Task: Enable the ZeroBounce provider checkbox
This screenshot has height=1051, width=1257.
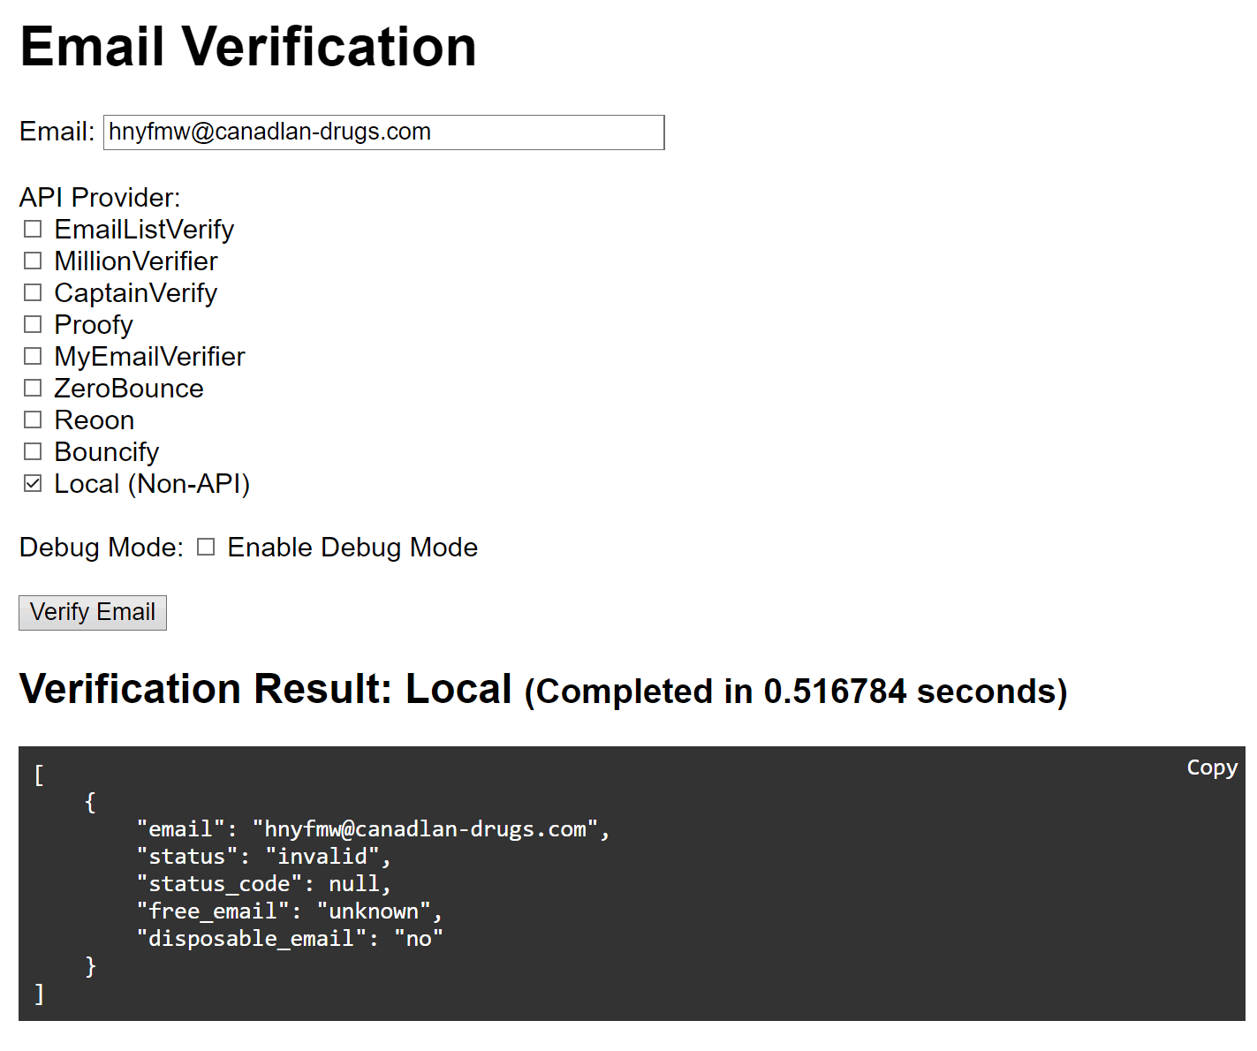Action: tap(33, 389)
